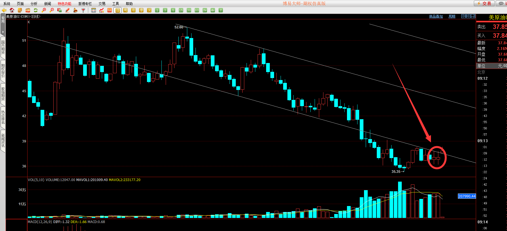Toggle the side info panel layout icon

pyautogui.click(x=473, y=16)
